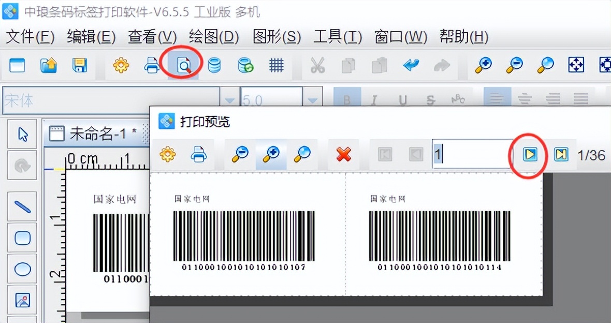Expand the 宋体 font name dropdown

point(229,101)
